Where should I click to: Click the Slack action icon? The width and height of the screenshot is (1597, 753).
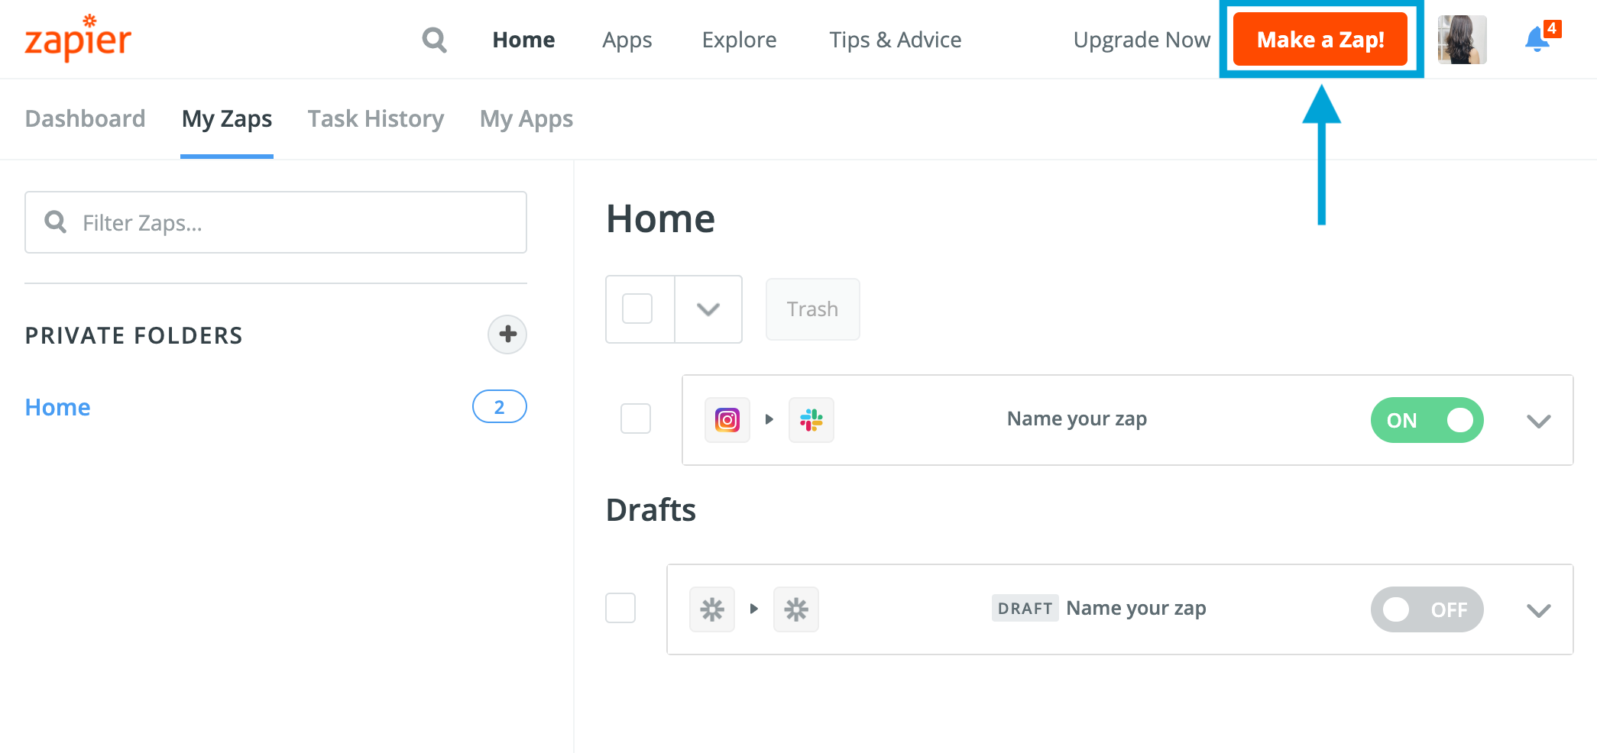click(x=811, y=420)
